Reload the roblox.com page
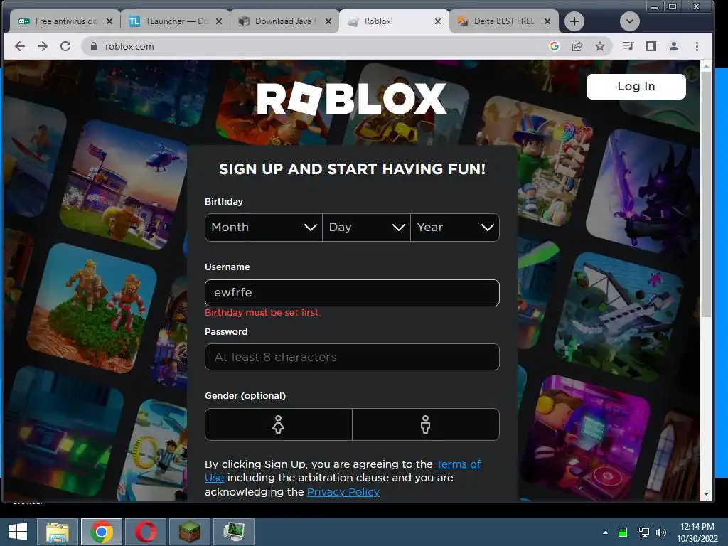The height and width of the screenshot is (546, 728). [65, 46]
